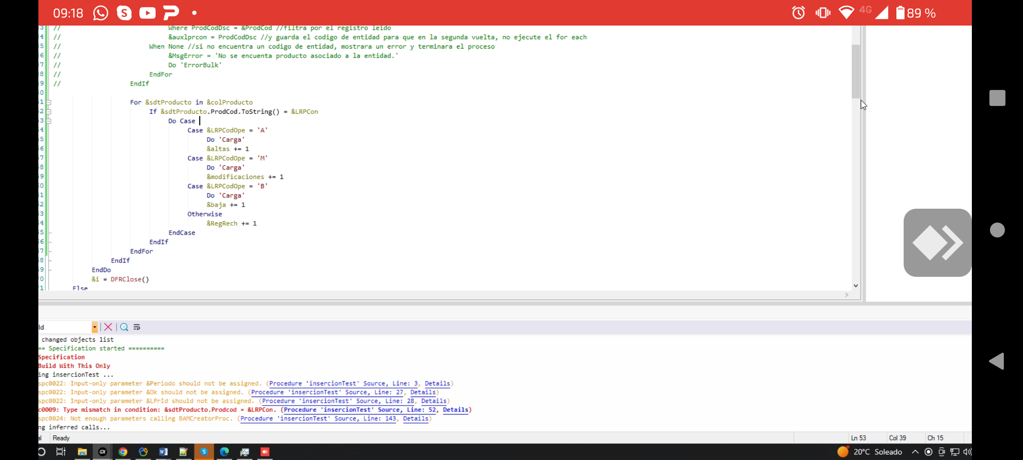The image size is (1023, 460).
Task: Tap the Skype notification icon in phone status bar
Action: click(x=124, y=13)
